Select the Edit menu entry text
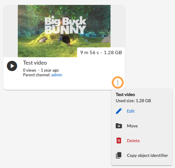Image resolution: width=175 pixels, height=168 pixels. pos(131,111)
